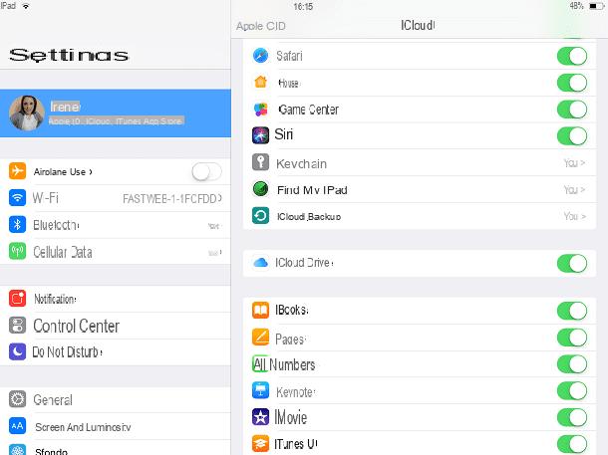
Task: Tap the iCloud Drive cloud icon
Action: pyautogui.click(x=260, y=263)
